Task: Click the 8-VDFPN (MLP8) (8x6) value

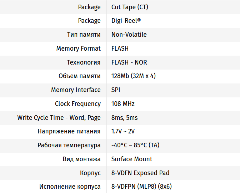Action: (142, 187)
